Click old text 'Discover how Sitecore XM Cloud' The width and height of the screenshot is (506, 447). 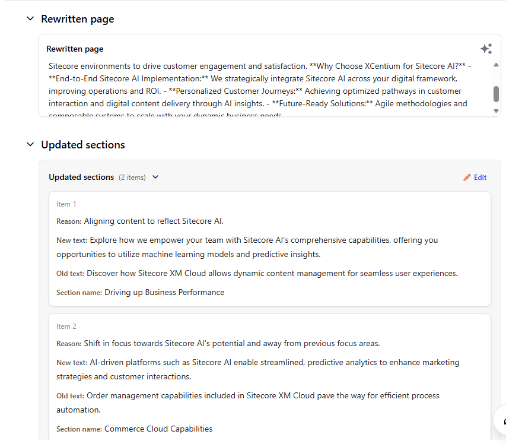272,274
